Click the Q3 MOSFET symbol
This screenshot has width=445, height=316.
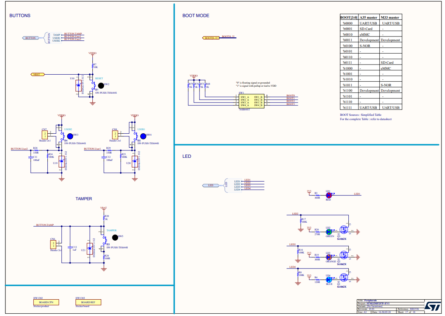click(x=344, y=230)
